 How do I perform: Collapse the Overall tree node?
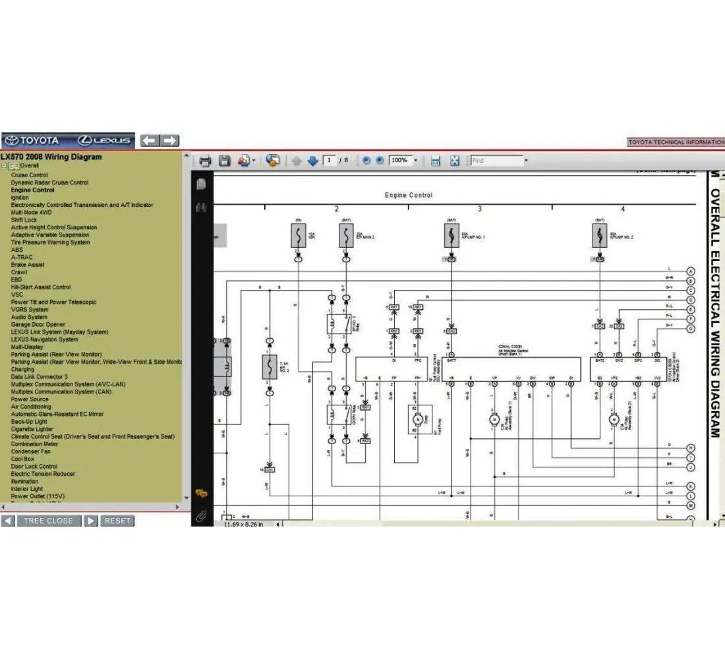4,166
